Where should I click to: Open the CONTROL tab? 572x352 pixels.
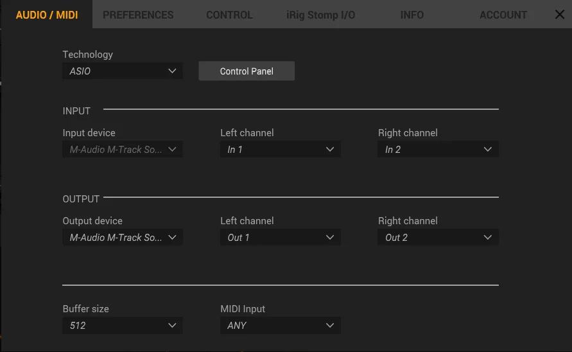(x=229, y=15)
